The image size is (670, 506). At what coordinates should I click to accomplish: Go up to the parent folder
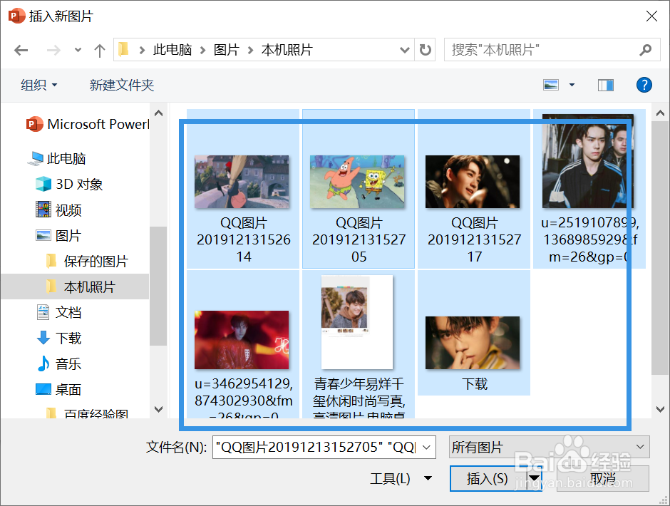click(x=99, y=50)
